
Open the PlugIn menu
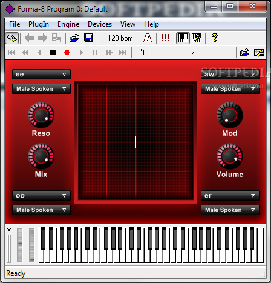pos(39,24)
